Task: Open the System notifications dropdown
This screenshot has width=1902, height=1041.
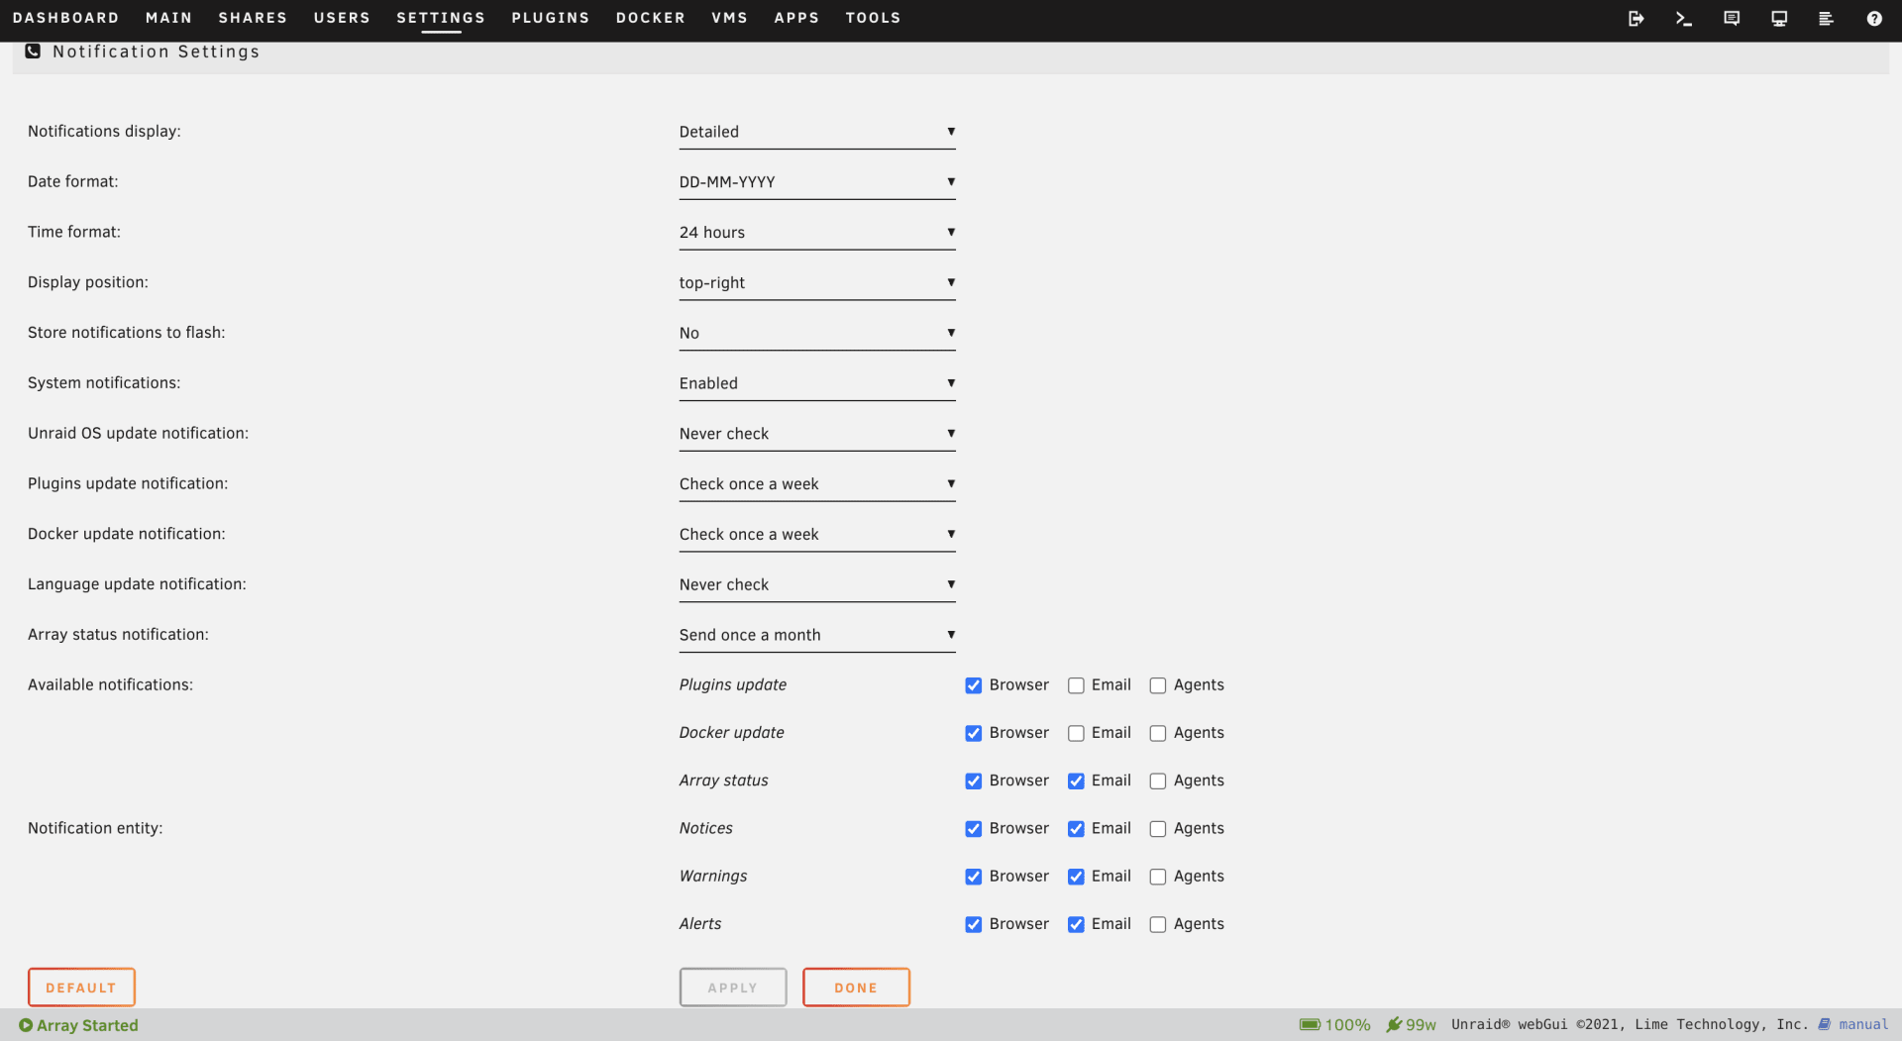Action: pyautogui.click(x=817, y=383)
